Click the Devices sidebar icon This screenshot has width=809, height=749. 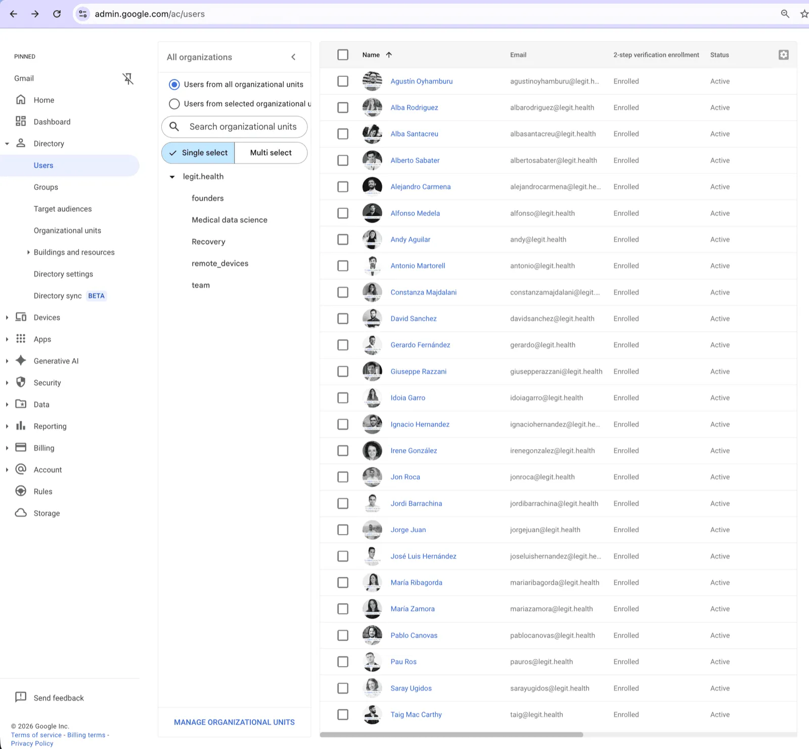coord(21,317)
